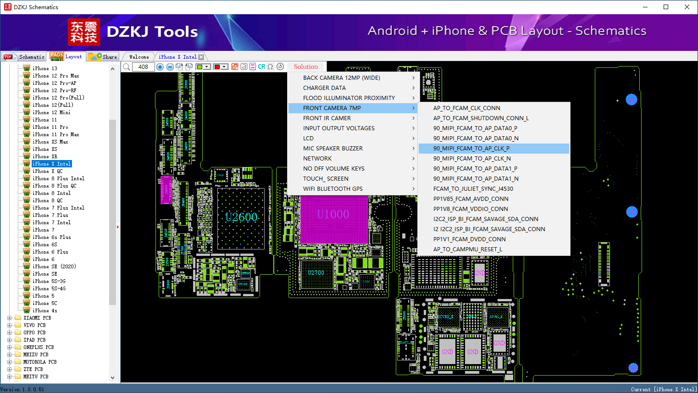The width and height of the screenshot is (698, 393).
Task: Click the green color swatch
Action: click(199, 67)
